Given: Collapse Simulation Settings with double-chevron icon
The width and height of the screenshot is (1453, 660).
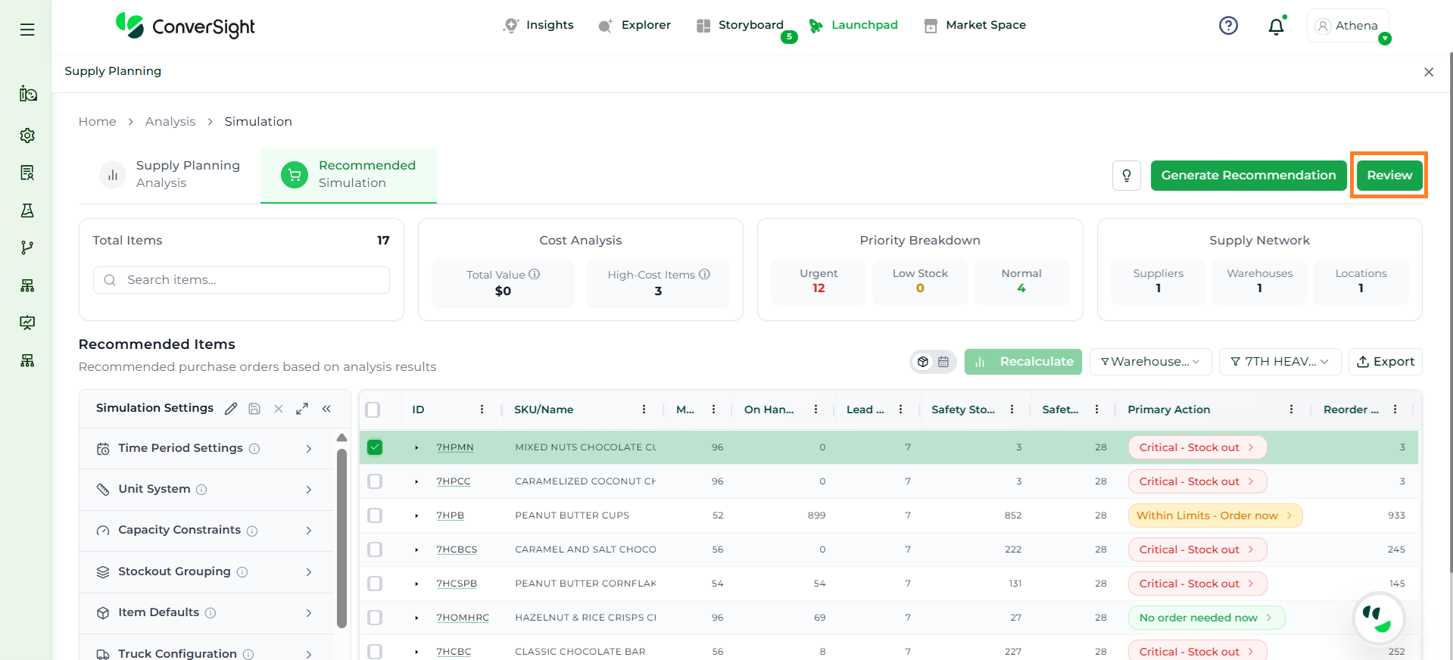Looking at the screenshot, I should tap(326, 409).
